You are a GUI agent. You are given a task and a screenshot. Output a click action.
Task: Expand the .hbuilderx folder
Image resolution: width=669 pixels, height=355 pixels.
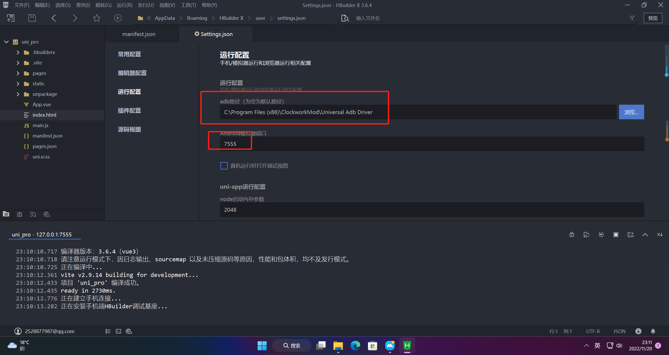18,52
